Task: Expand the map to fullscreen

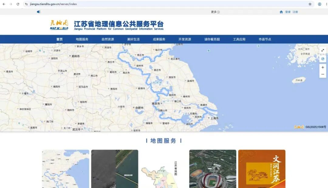Action: click(x=323, y=50)
